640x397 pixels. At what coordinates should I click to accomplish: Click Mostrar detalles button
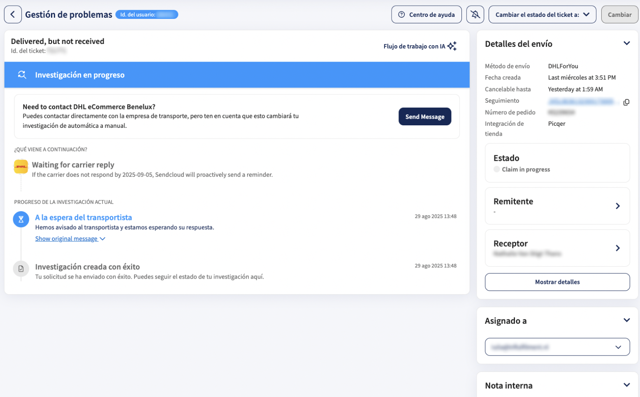click(x=557, y=282)
